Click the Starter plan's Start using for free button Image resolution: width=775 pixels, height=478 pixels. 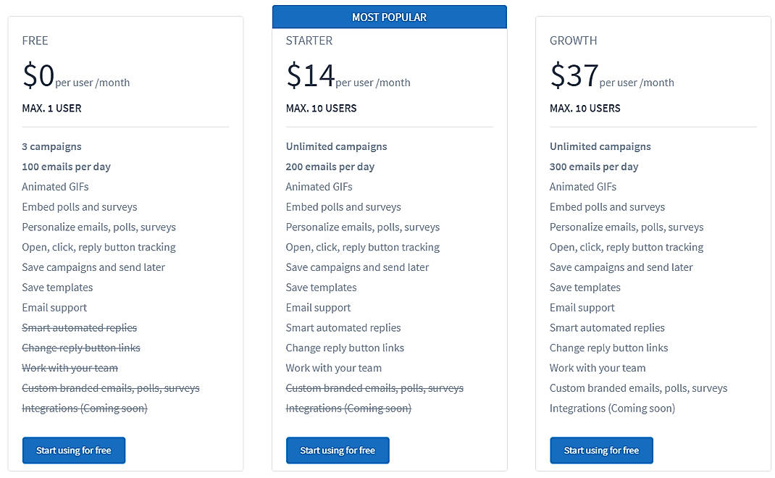click(x=338, y=450)
